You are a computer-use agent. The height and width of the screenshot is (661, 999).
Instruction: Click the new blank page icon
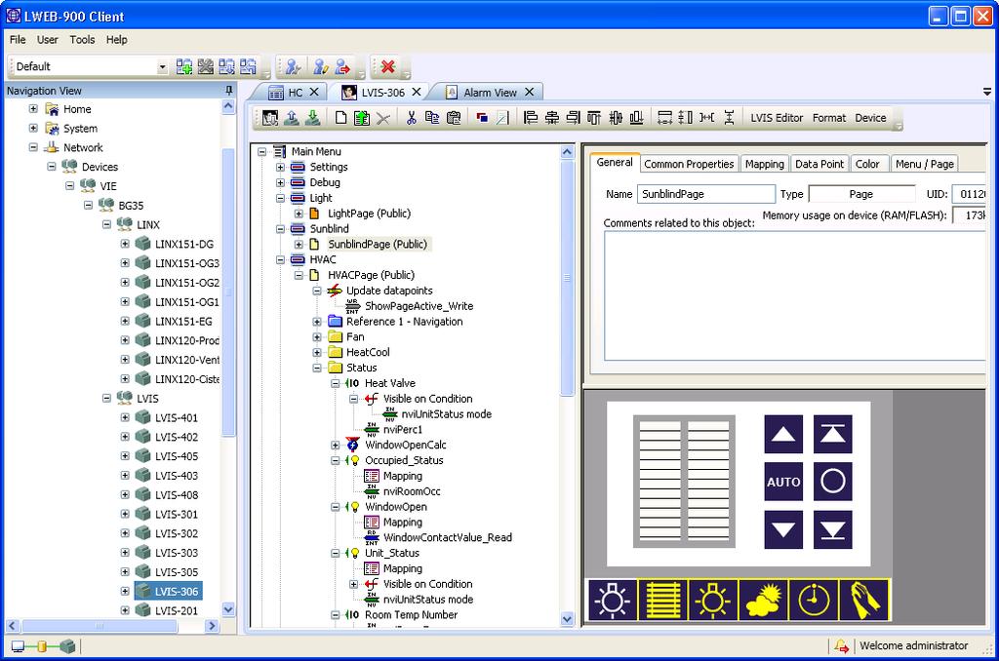point(340,118)
